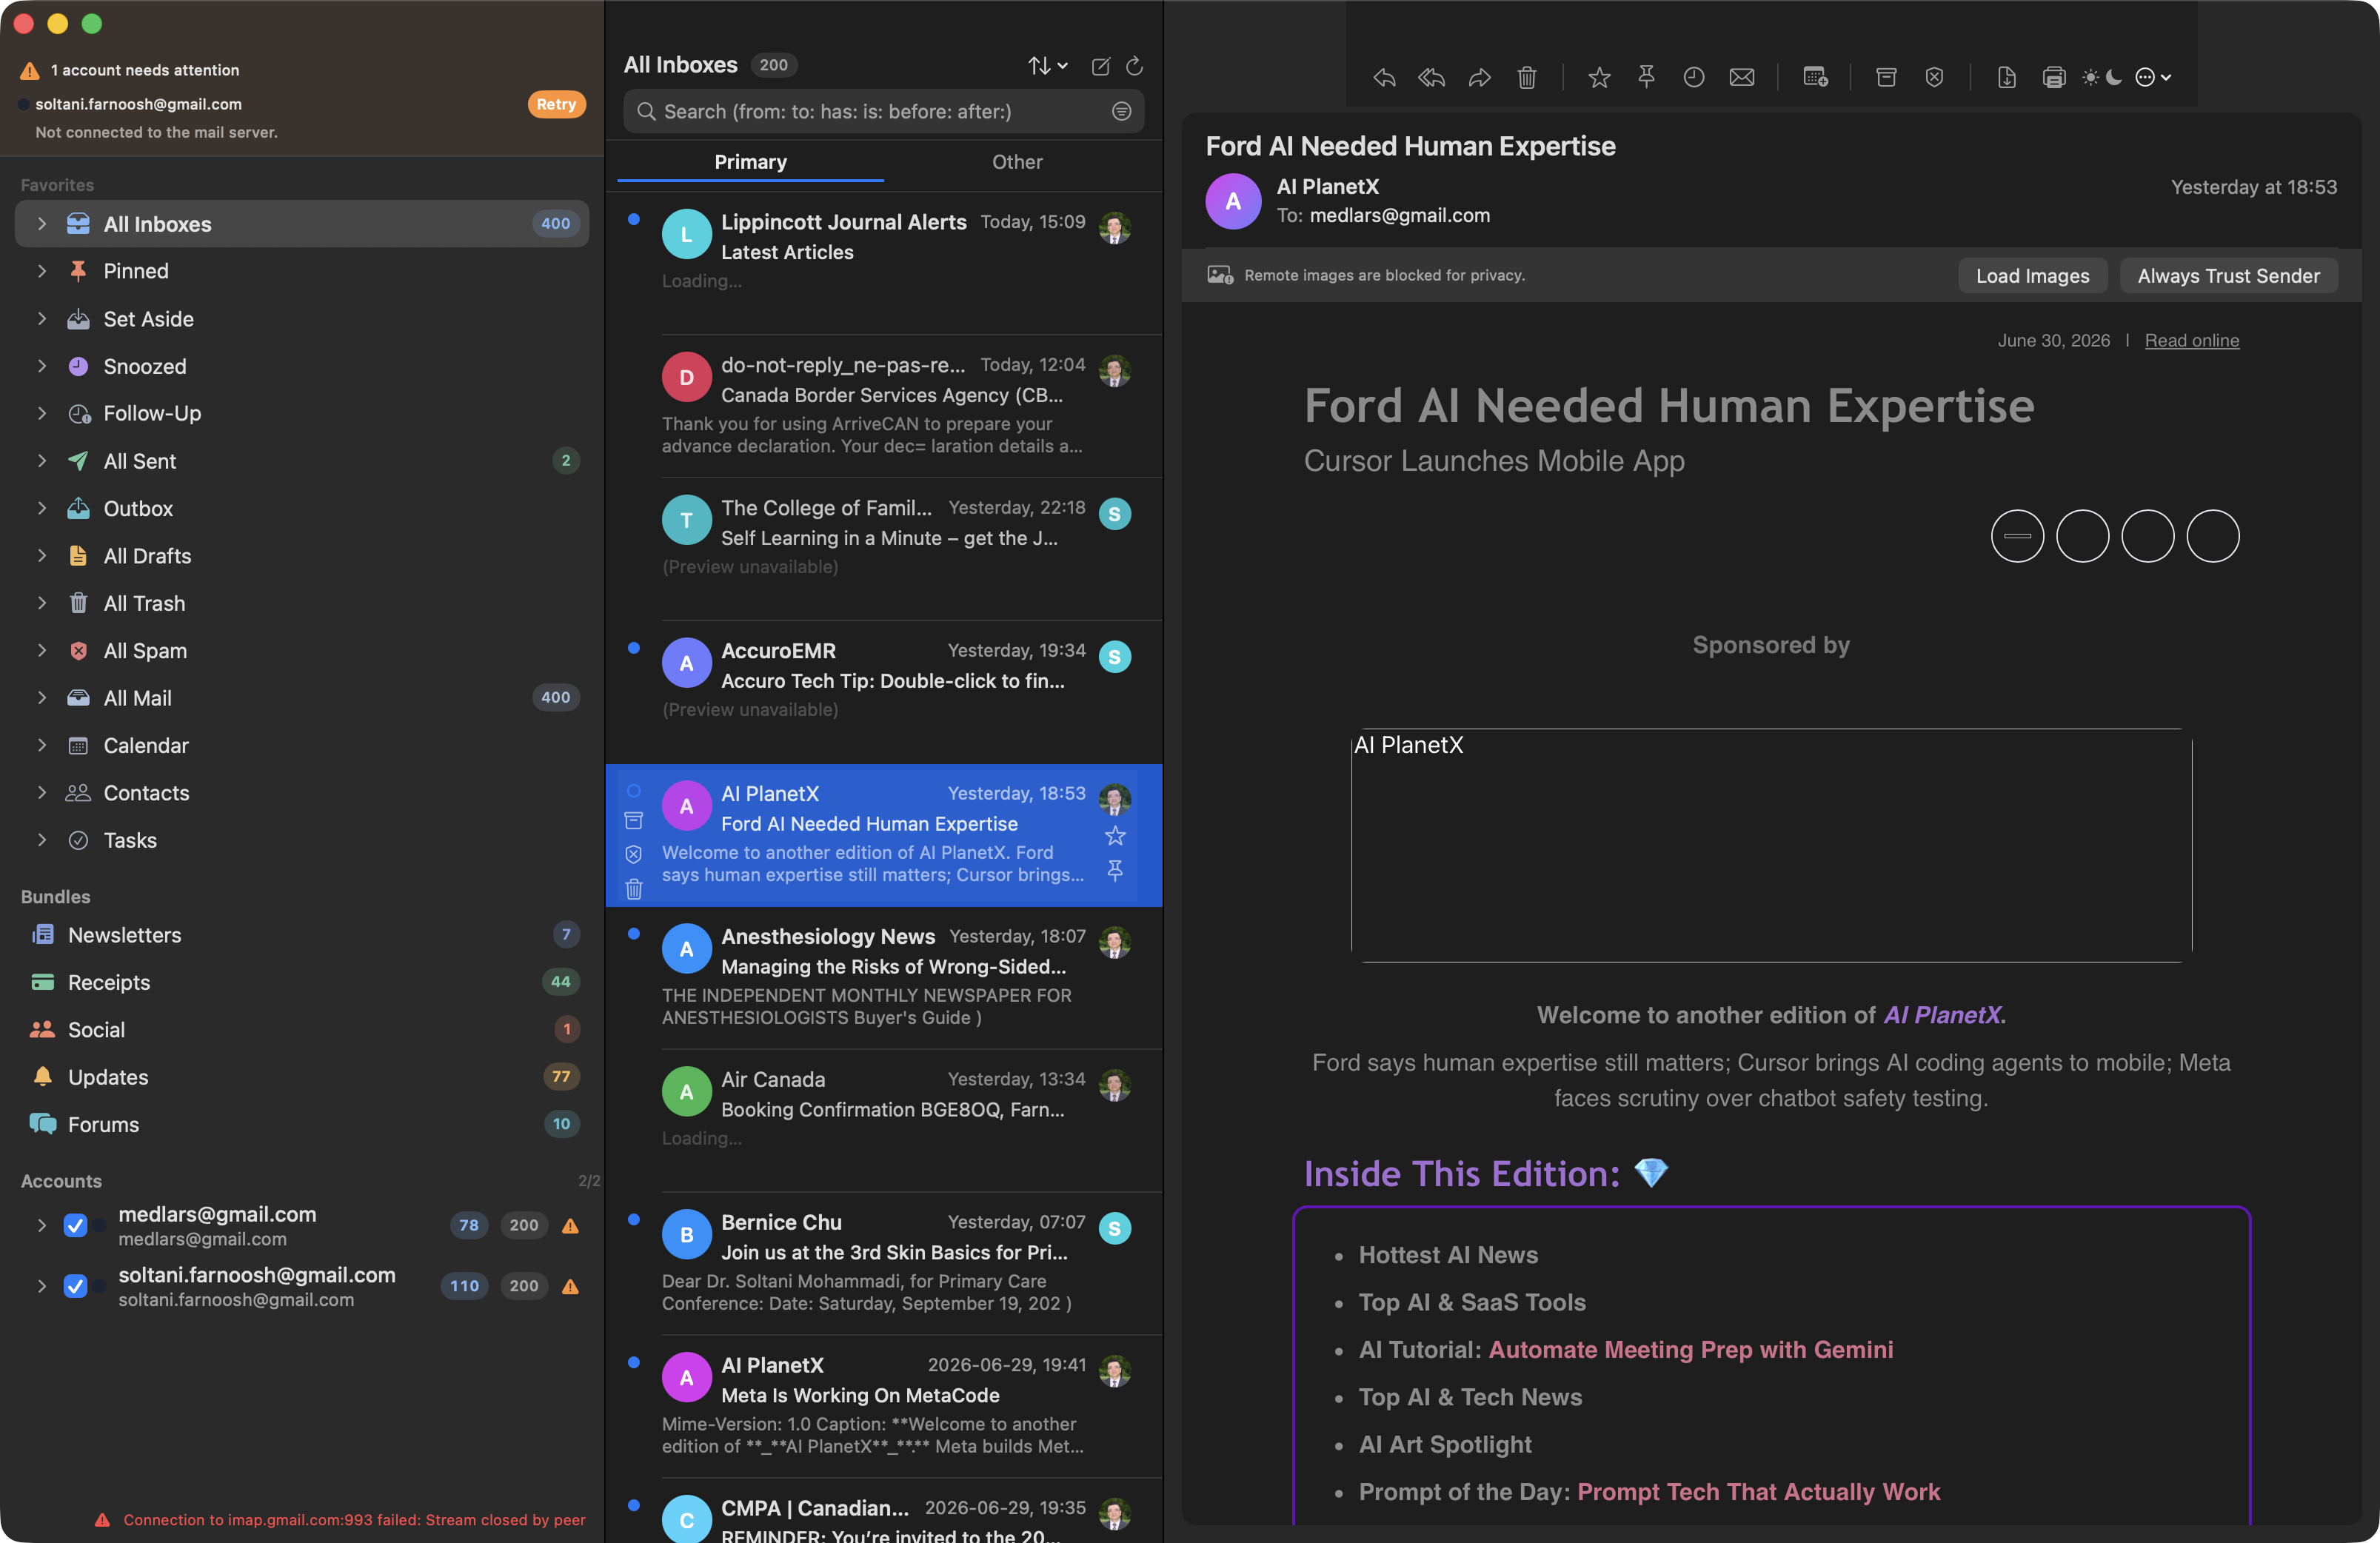Delete message with toolbar trash icon
Viewport: 2380px width, 1543px height.
[x=1527, y=77]
